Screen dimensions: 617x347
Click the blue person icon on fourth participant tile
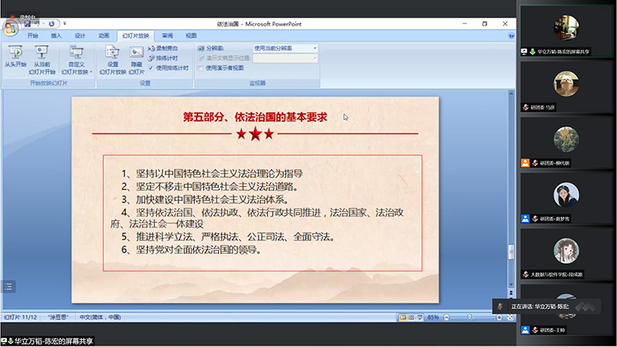point(525,219)
